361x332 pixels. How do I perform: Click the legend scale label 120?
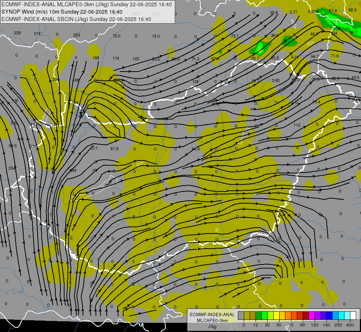(315, 325)
